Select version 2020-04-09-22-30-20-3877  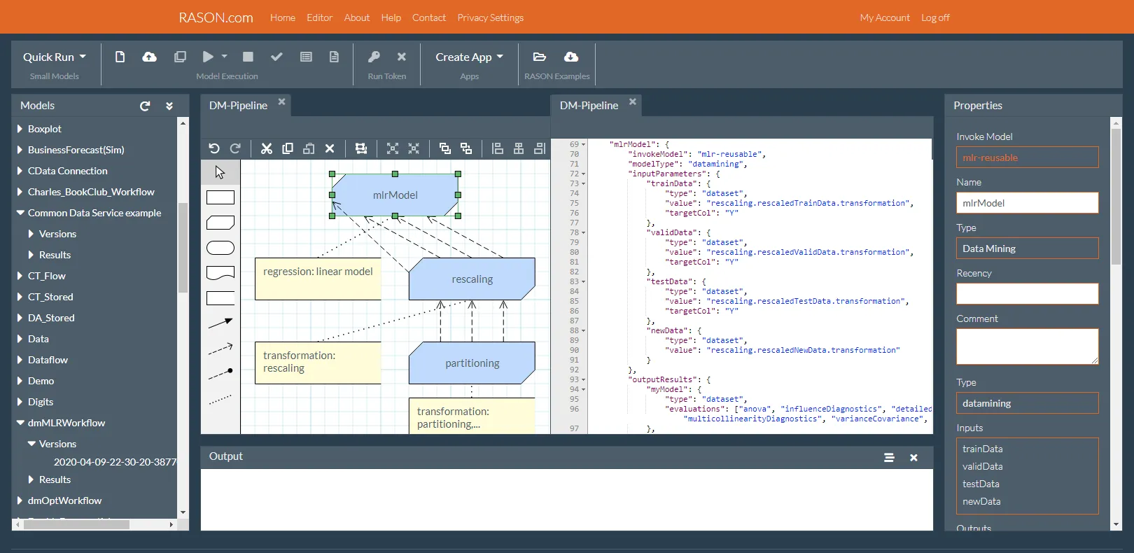pos(115,462)
